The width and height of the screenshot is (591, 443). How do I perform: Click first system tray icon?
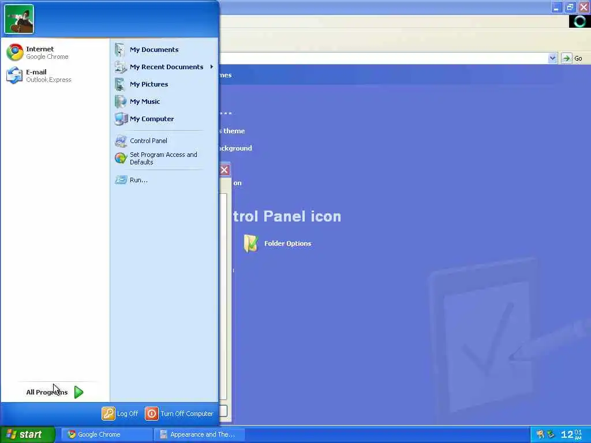click(x=540, y=434)
